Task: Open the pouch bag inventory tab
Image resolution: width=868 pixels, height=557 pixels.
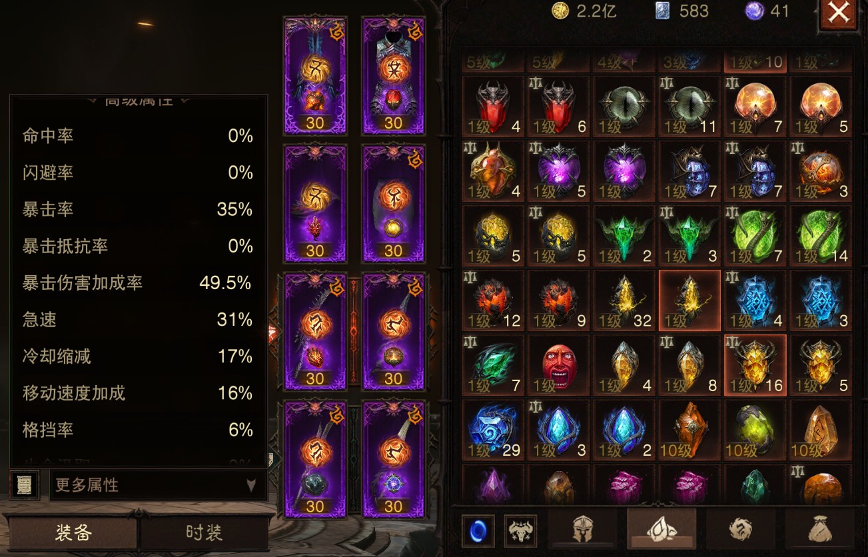Action: point(819,530)
